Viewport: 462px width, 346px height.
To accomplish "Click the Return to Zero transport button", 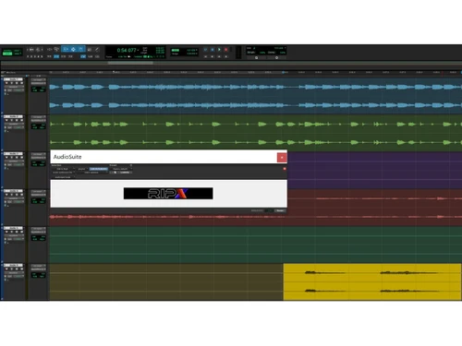I will pyautogui.click(x=205, y=56).
